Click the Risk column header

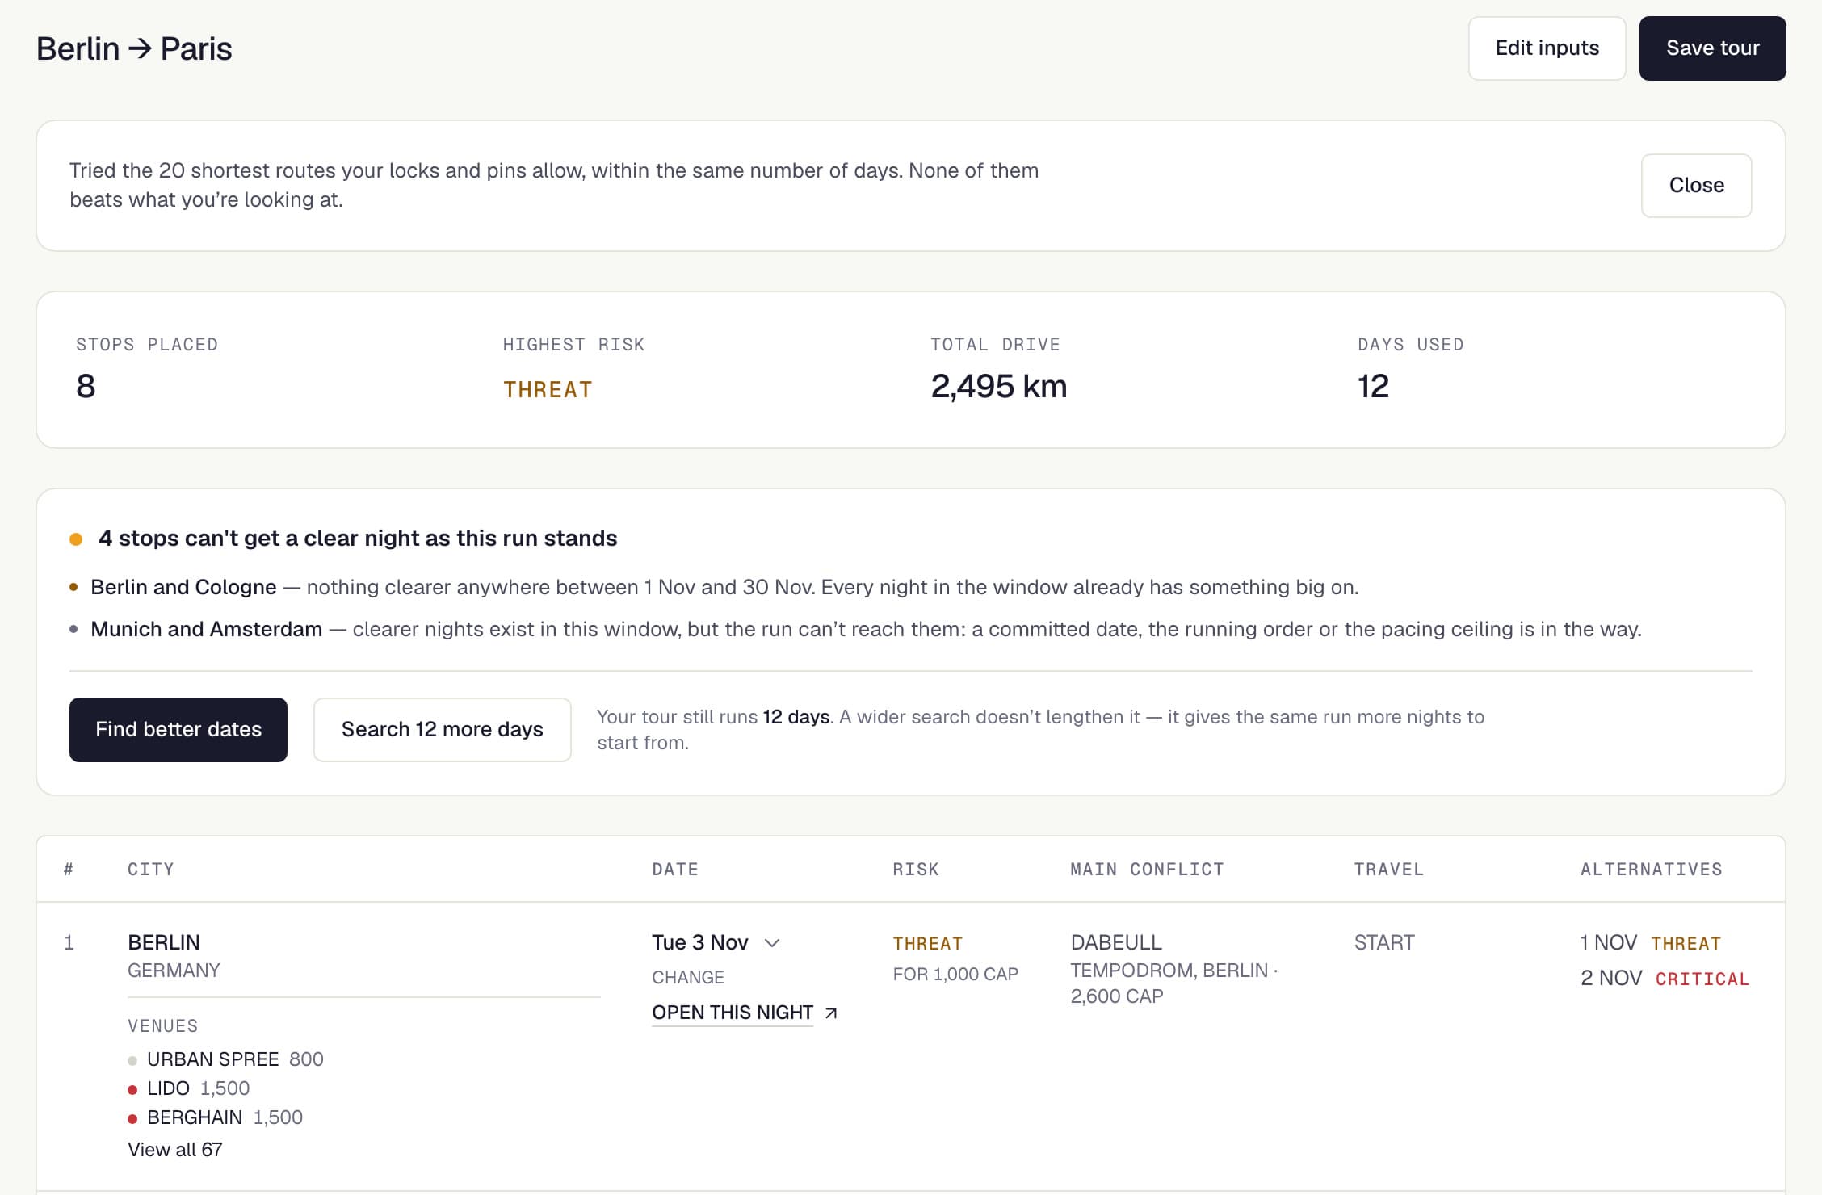tap(916, 870)
